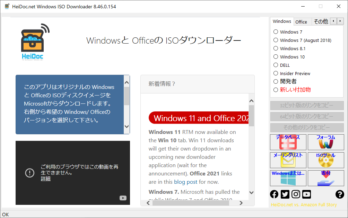Open the データベース icon tile

288,142
